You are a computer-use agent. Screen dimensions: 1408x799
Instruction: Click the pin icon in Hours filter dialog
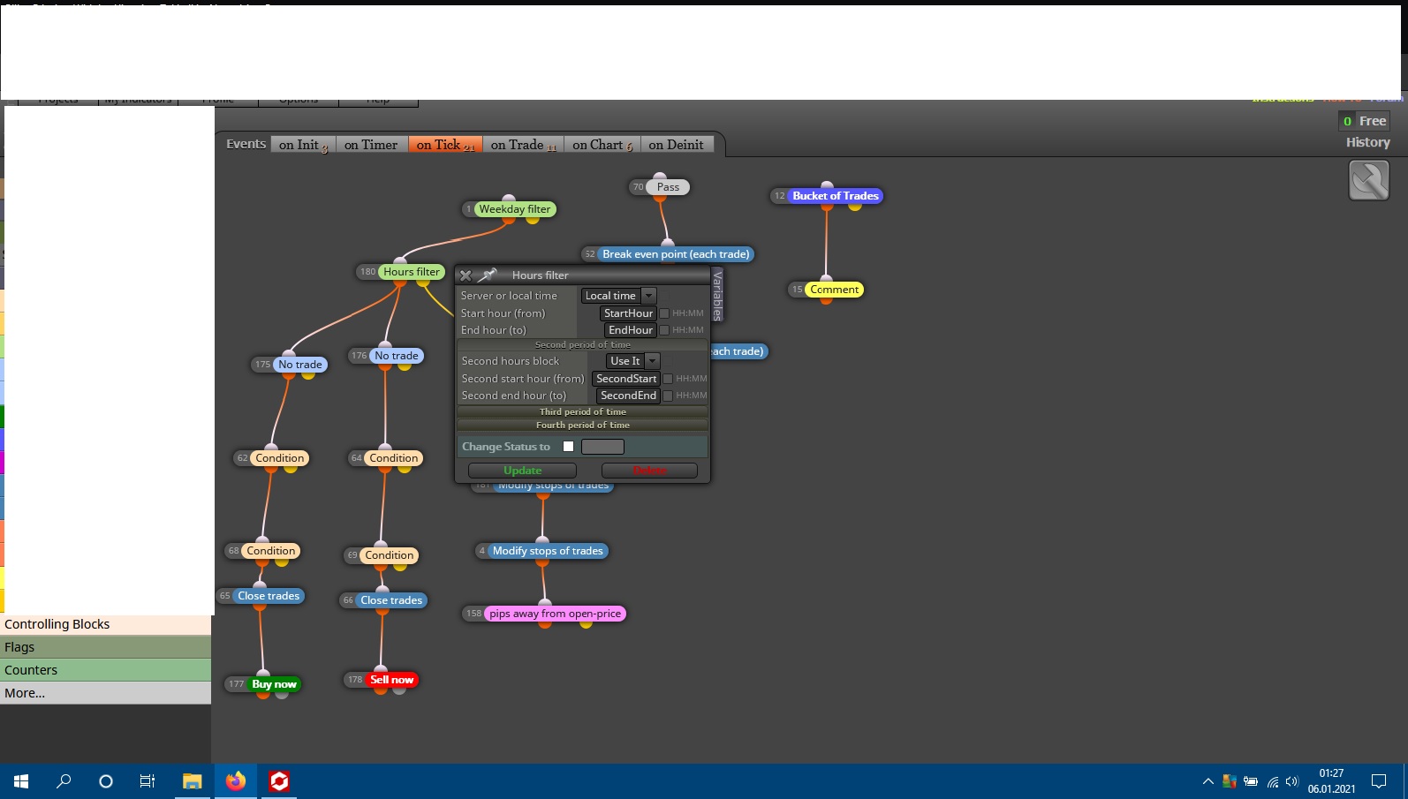click(488, 275)
